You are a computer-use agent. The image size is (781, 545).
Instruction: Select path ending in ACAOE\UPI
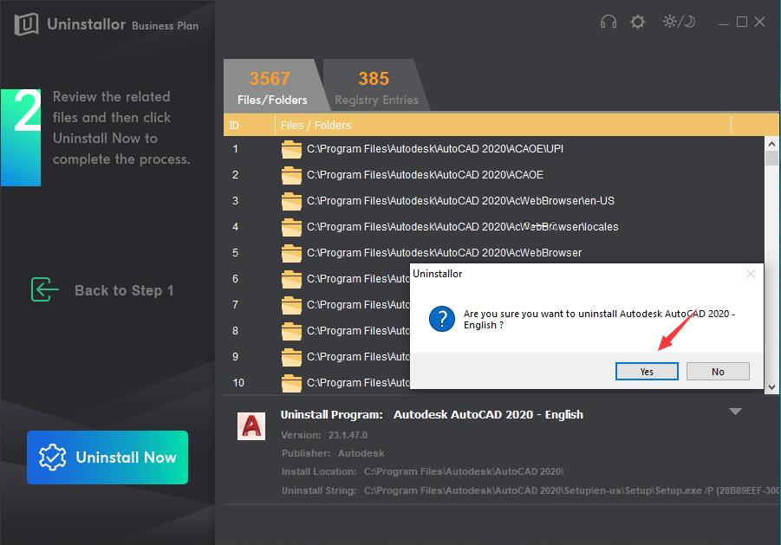435,149
